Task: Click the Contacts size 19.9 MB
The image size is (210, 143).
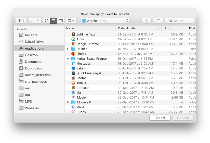Action: pyautogui.click(x=177, y=88)
